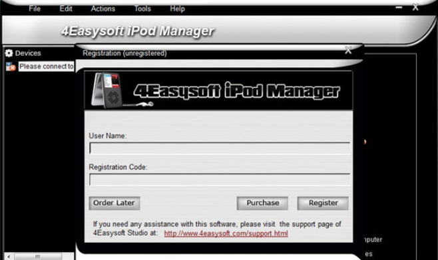Click the Order Later button
The width and height of the screenshot is (438, 260).
pos(114,203)
